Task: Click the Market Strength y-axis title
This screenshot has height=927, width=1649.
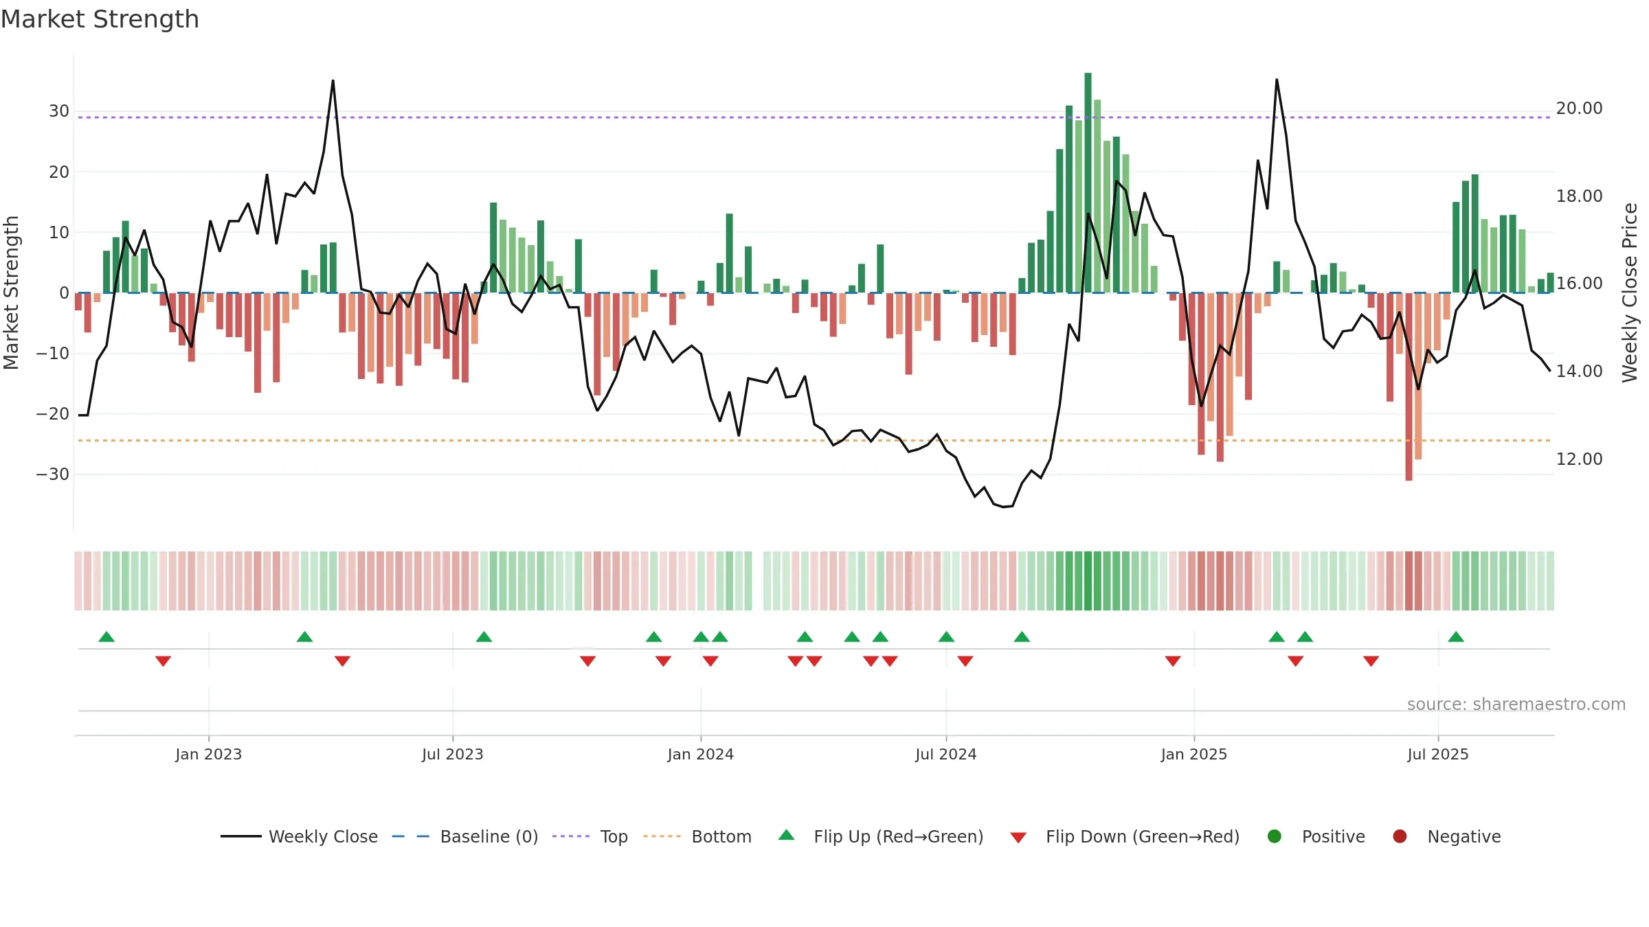Action: click(11, 293)
